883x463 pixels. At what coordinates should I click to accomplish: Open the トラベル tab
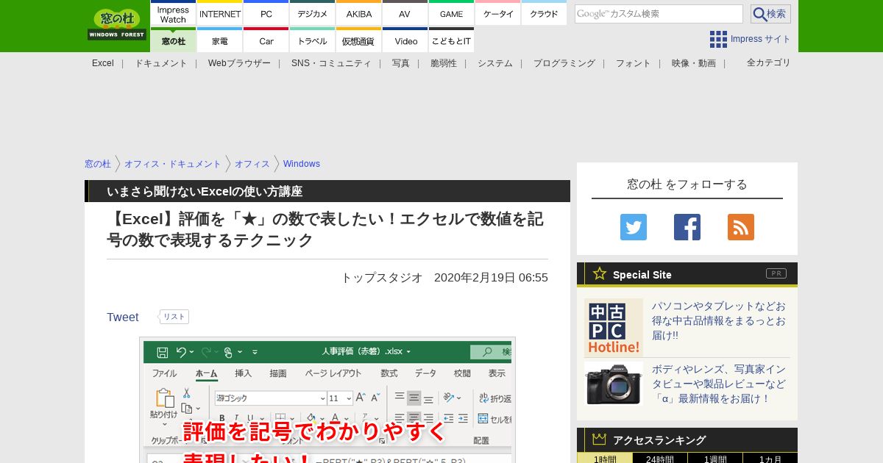(313, 40)
